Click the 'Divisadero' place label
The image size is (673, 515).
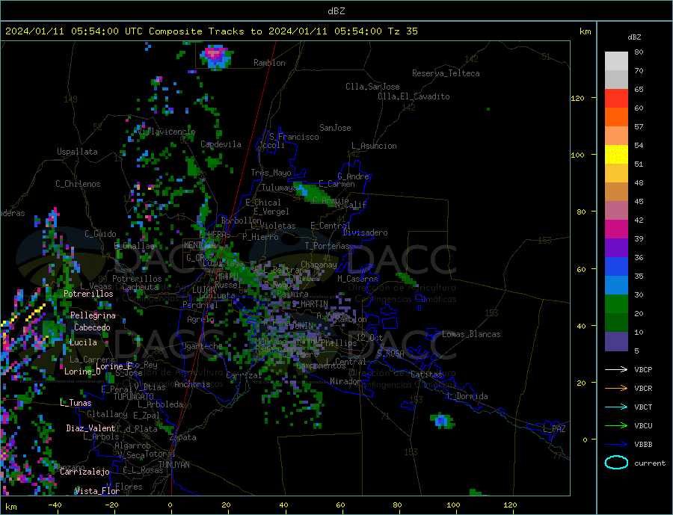(x=365, y=232)
